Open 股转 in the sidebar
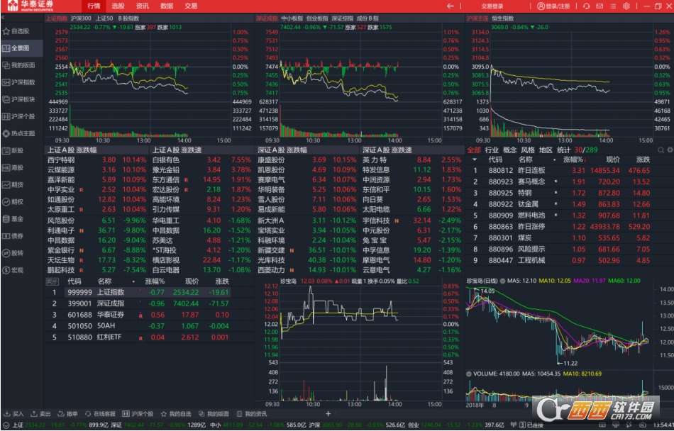Image resolution: width=674 pixels, height=431 pixels. point(13,253)
